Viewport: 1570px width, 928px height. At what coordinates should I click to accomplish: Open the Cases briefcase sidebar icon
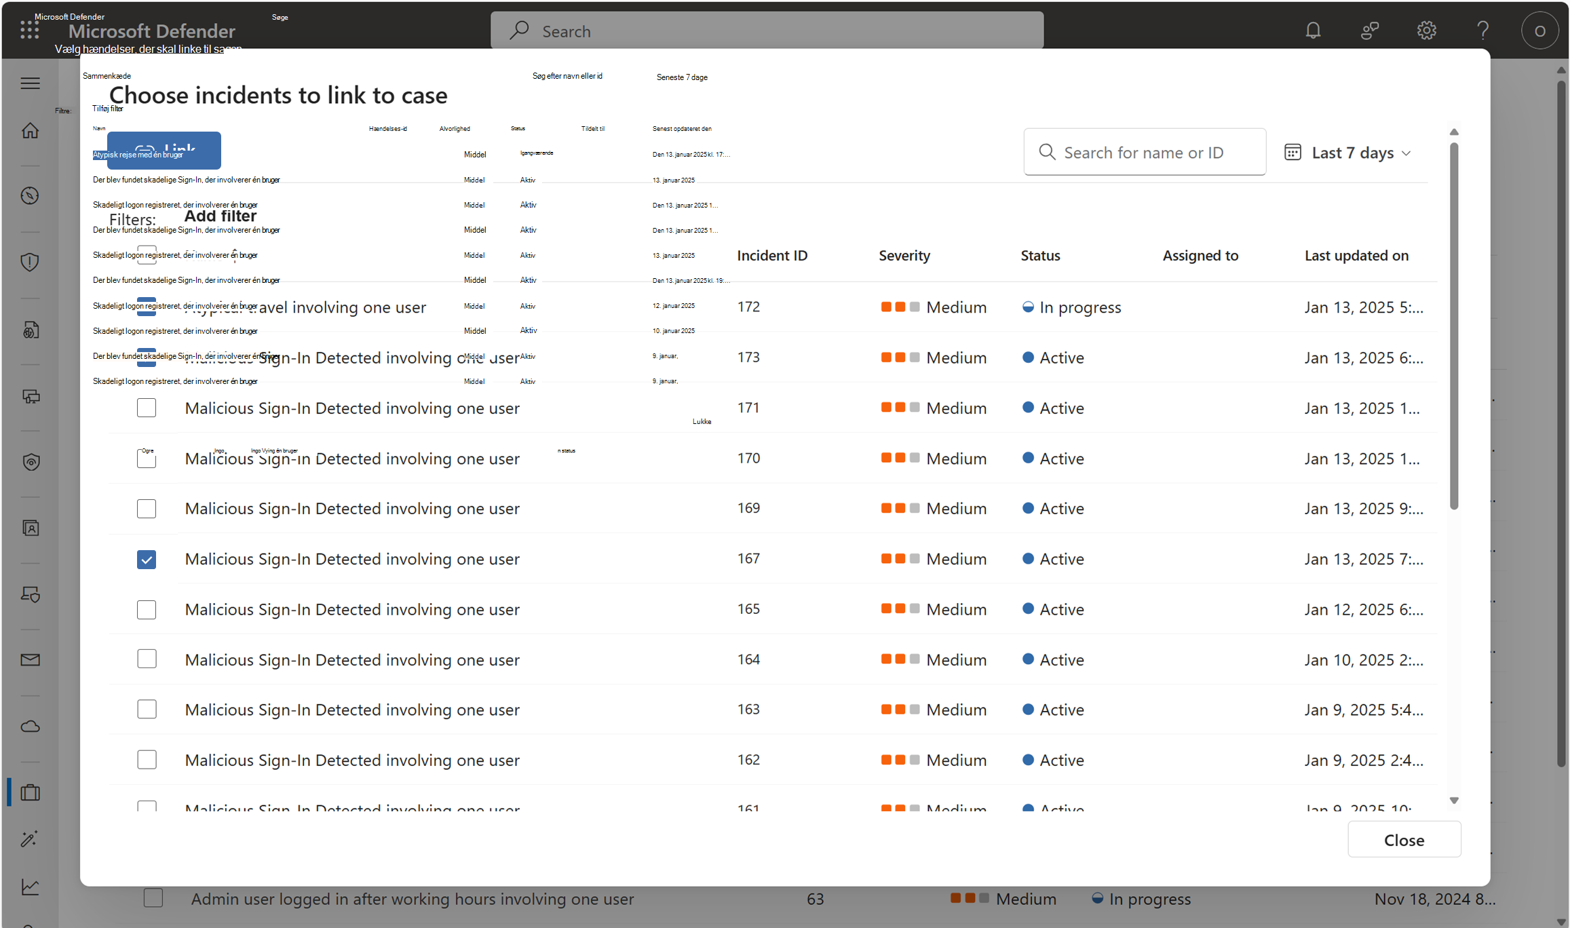30,792
